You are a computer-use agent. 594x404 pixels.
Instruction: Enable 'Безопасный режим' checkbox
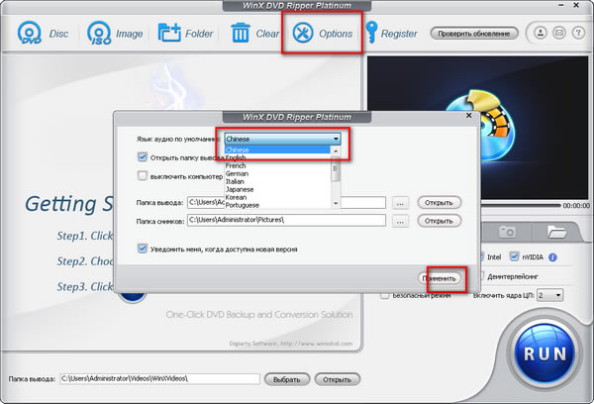384,295
